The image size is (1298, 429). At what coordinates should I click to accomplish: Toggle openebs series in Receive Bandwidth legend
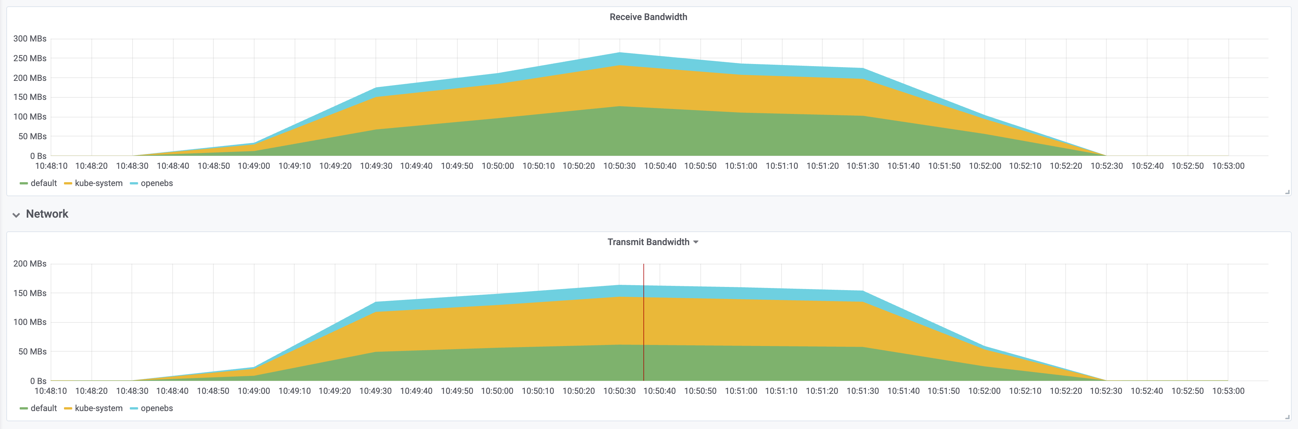(x=157, y=184)
